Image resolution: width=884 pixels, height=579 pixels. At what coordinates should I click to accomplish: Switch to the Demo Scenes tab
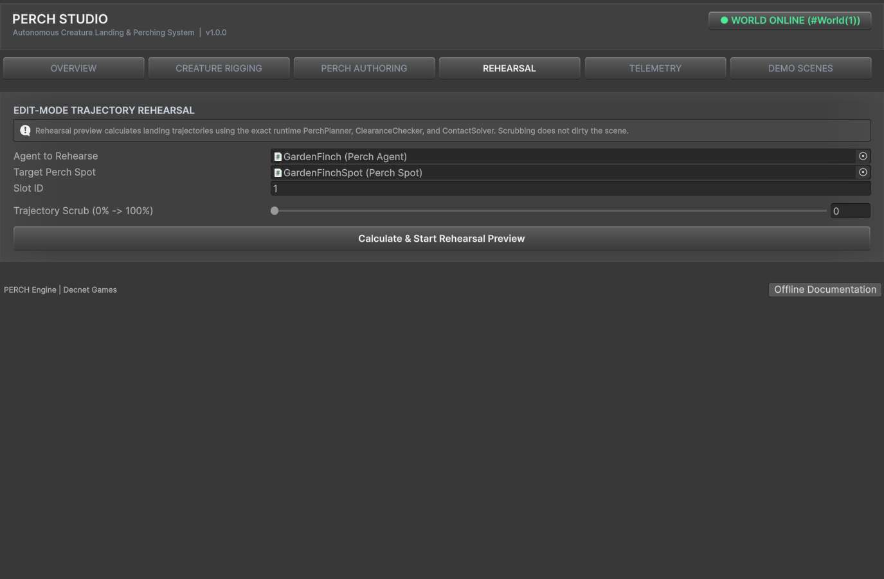(801, 68)
